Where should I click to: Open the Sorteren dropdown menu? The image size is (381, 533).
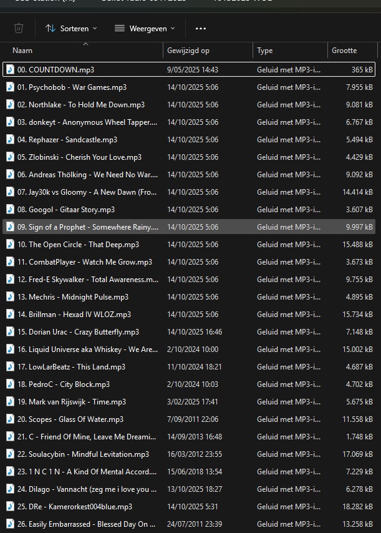click(x=71, y=28)
